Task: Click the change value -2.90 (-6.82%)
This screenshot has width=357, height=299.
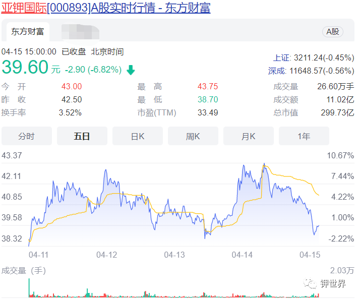Action: point(93,70)
